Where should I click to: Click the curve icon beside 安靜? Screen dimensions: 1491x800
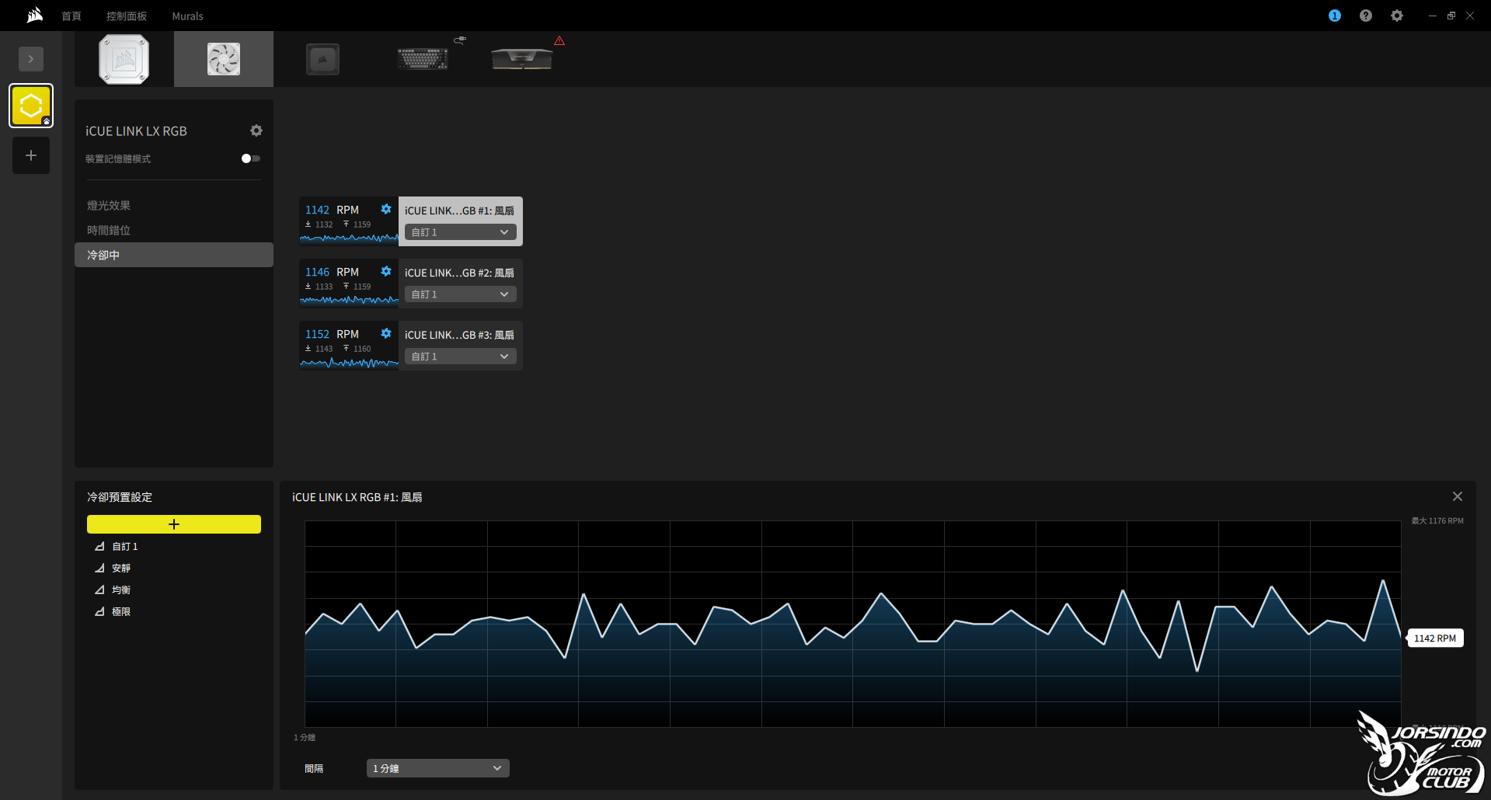point(99,569)
